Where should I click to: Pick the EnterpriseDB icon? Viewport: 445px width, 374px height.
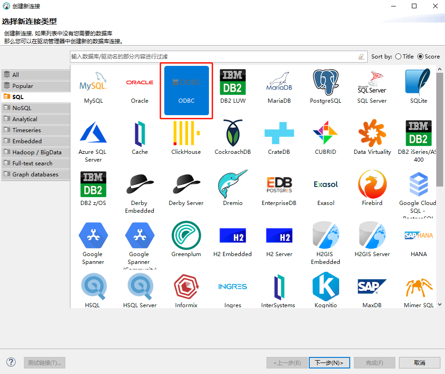point(279,184)
